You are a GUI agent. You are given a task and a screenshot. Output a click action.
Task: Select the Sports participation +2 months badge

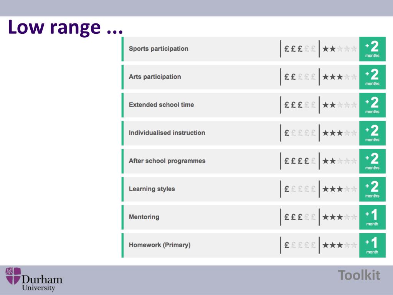coord(372,49)
